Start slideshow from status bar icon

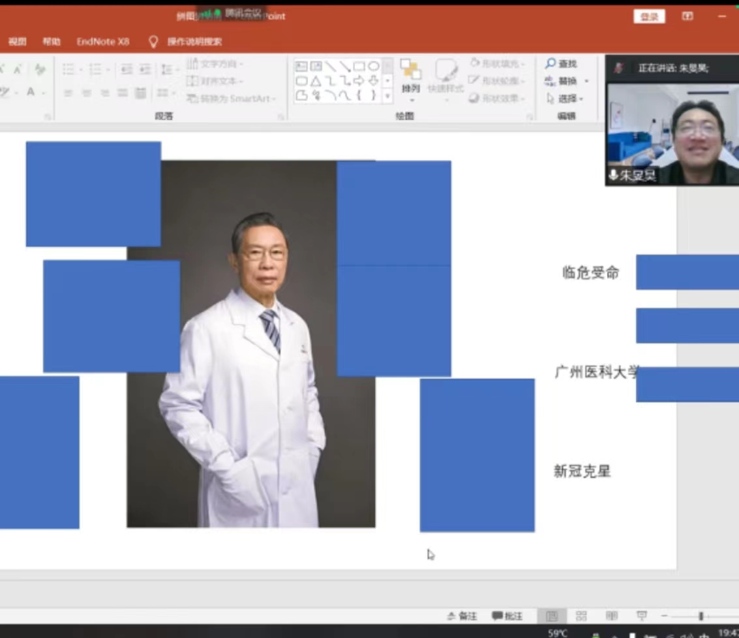pos(642,616)
